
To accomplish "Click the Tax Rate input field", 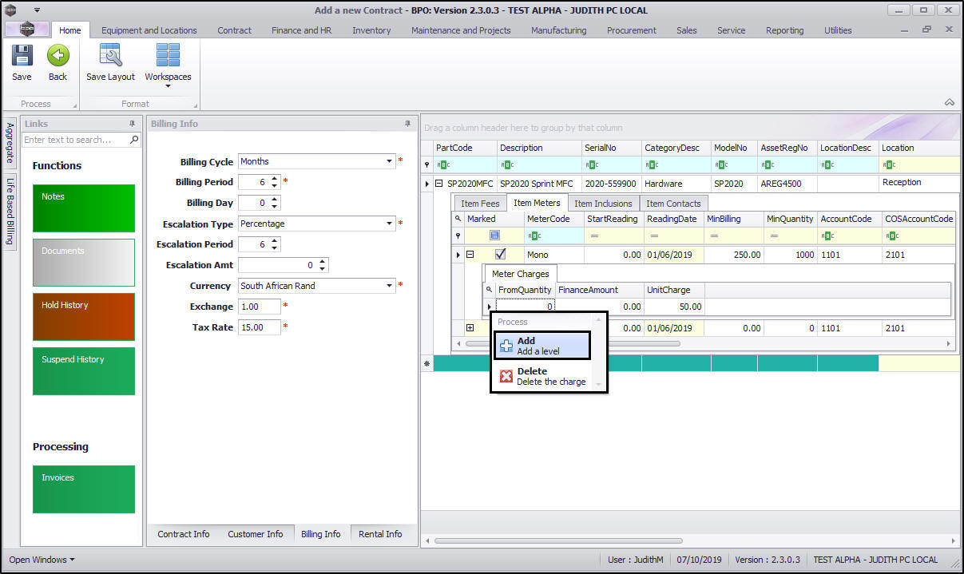I will 259,327.
